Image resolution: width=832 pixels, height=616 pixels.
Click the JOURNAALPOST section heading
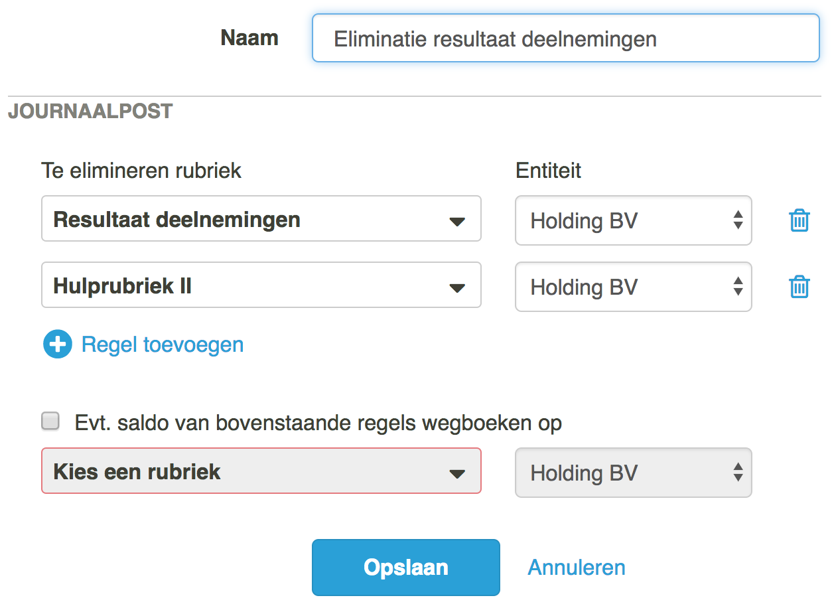(x=90, y=112)
